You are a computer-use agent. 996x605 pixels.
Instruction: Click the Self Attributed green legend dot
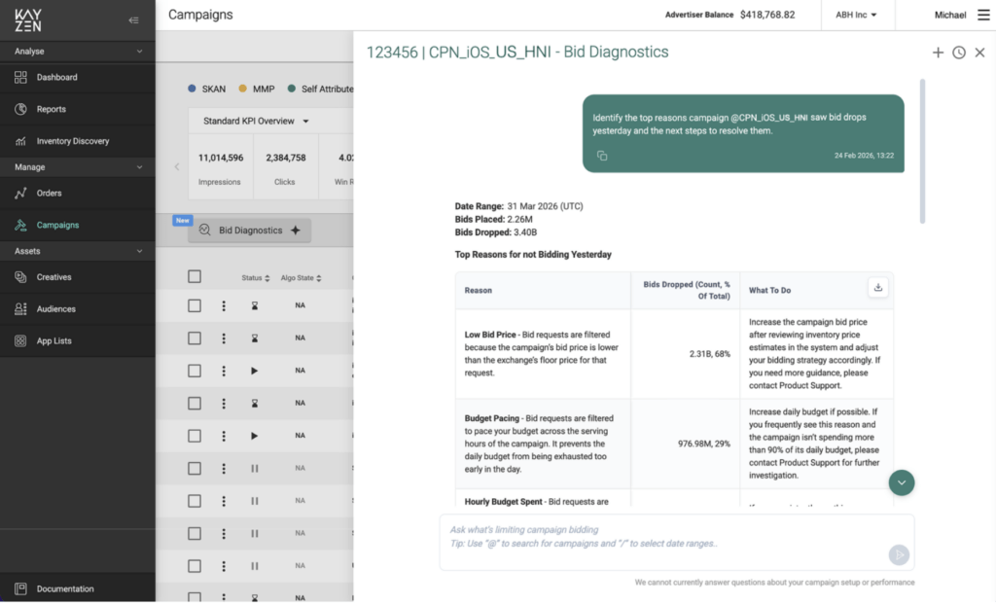tap(292, 89)
